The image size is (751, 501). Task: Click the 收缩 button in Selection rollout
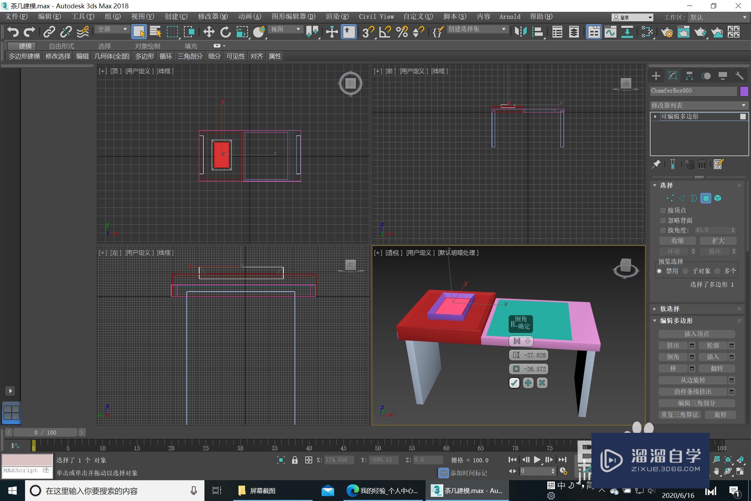[x=678, y=240]
